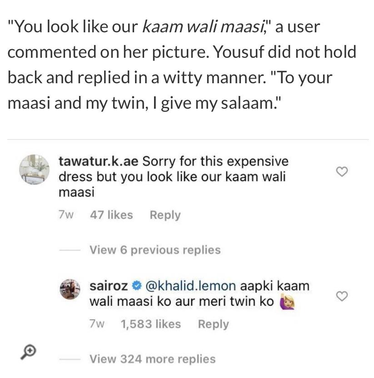The image size is (374, 378).
Task: Open the @khalid.lemon mention
Action: pyautogui.click(x=191, y=286)
